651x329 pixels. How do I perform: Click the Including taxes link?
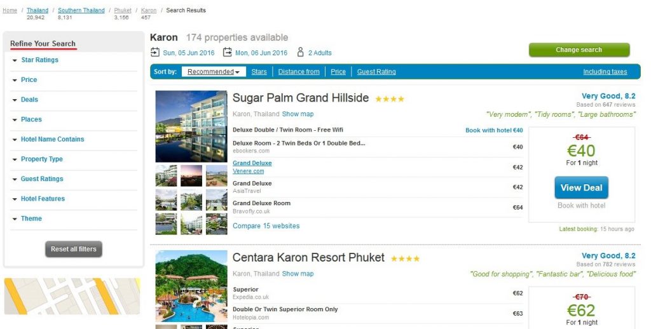pyautogui.click(x=605, y=72)
